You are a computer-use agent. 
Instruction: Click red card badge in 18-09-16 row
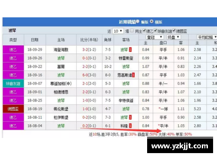pos(133,75)
